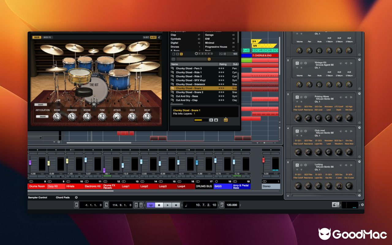Collapse the Pulsing Wave rack panel
The image size is (392, 245).
coord(360,93)
